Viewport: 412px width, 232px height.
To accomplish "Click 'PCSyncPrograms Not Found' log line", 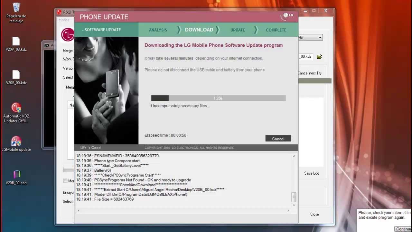I will click(134, 180).
